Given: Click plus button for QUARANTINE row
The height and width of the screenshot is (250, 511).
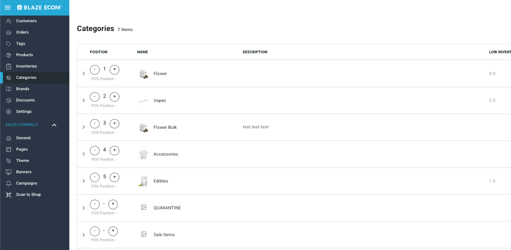Looking at the screenshot, I should tap(113, 204).
